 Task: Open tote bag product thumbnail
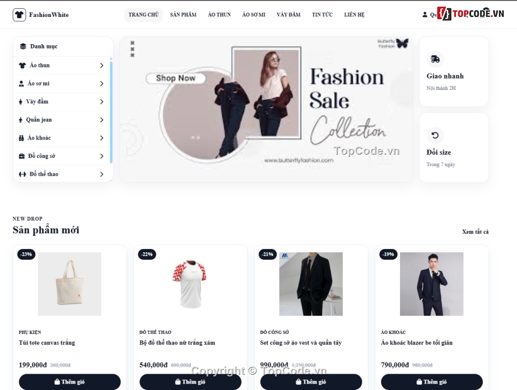70,284
